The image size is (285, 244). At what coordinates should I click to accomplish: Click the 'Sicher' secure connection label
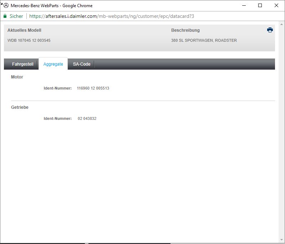(x=16, y=16)
